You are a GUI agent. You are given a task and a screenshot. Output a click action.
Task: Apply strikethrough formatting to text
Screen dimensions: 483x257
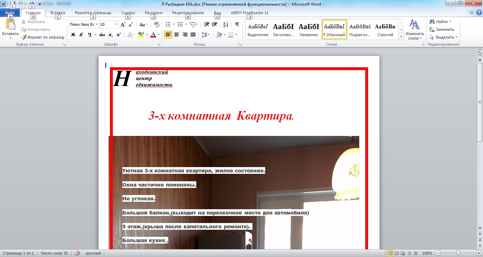pyautogui.click(x=102, y=35)
